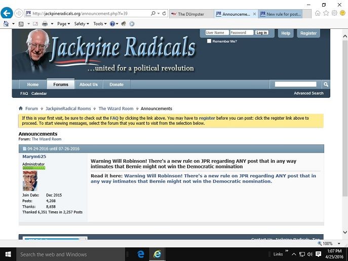Open Marym625 user profile link
This screenshot has width=348, height=261.
point(34,157)
